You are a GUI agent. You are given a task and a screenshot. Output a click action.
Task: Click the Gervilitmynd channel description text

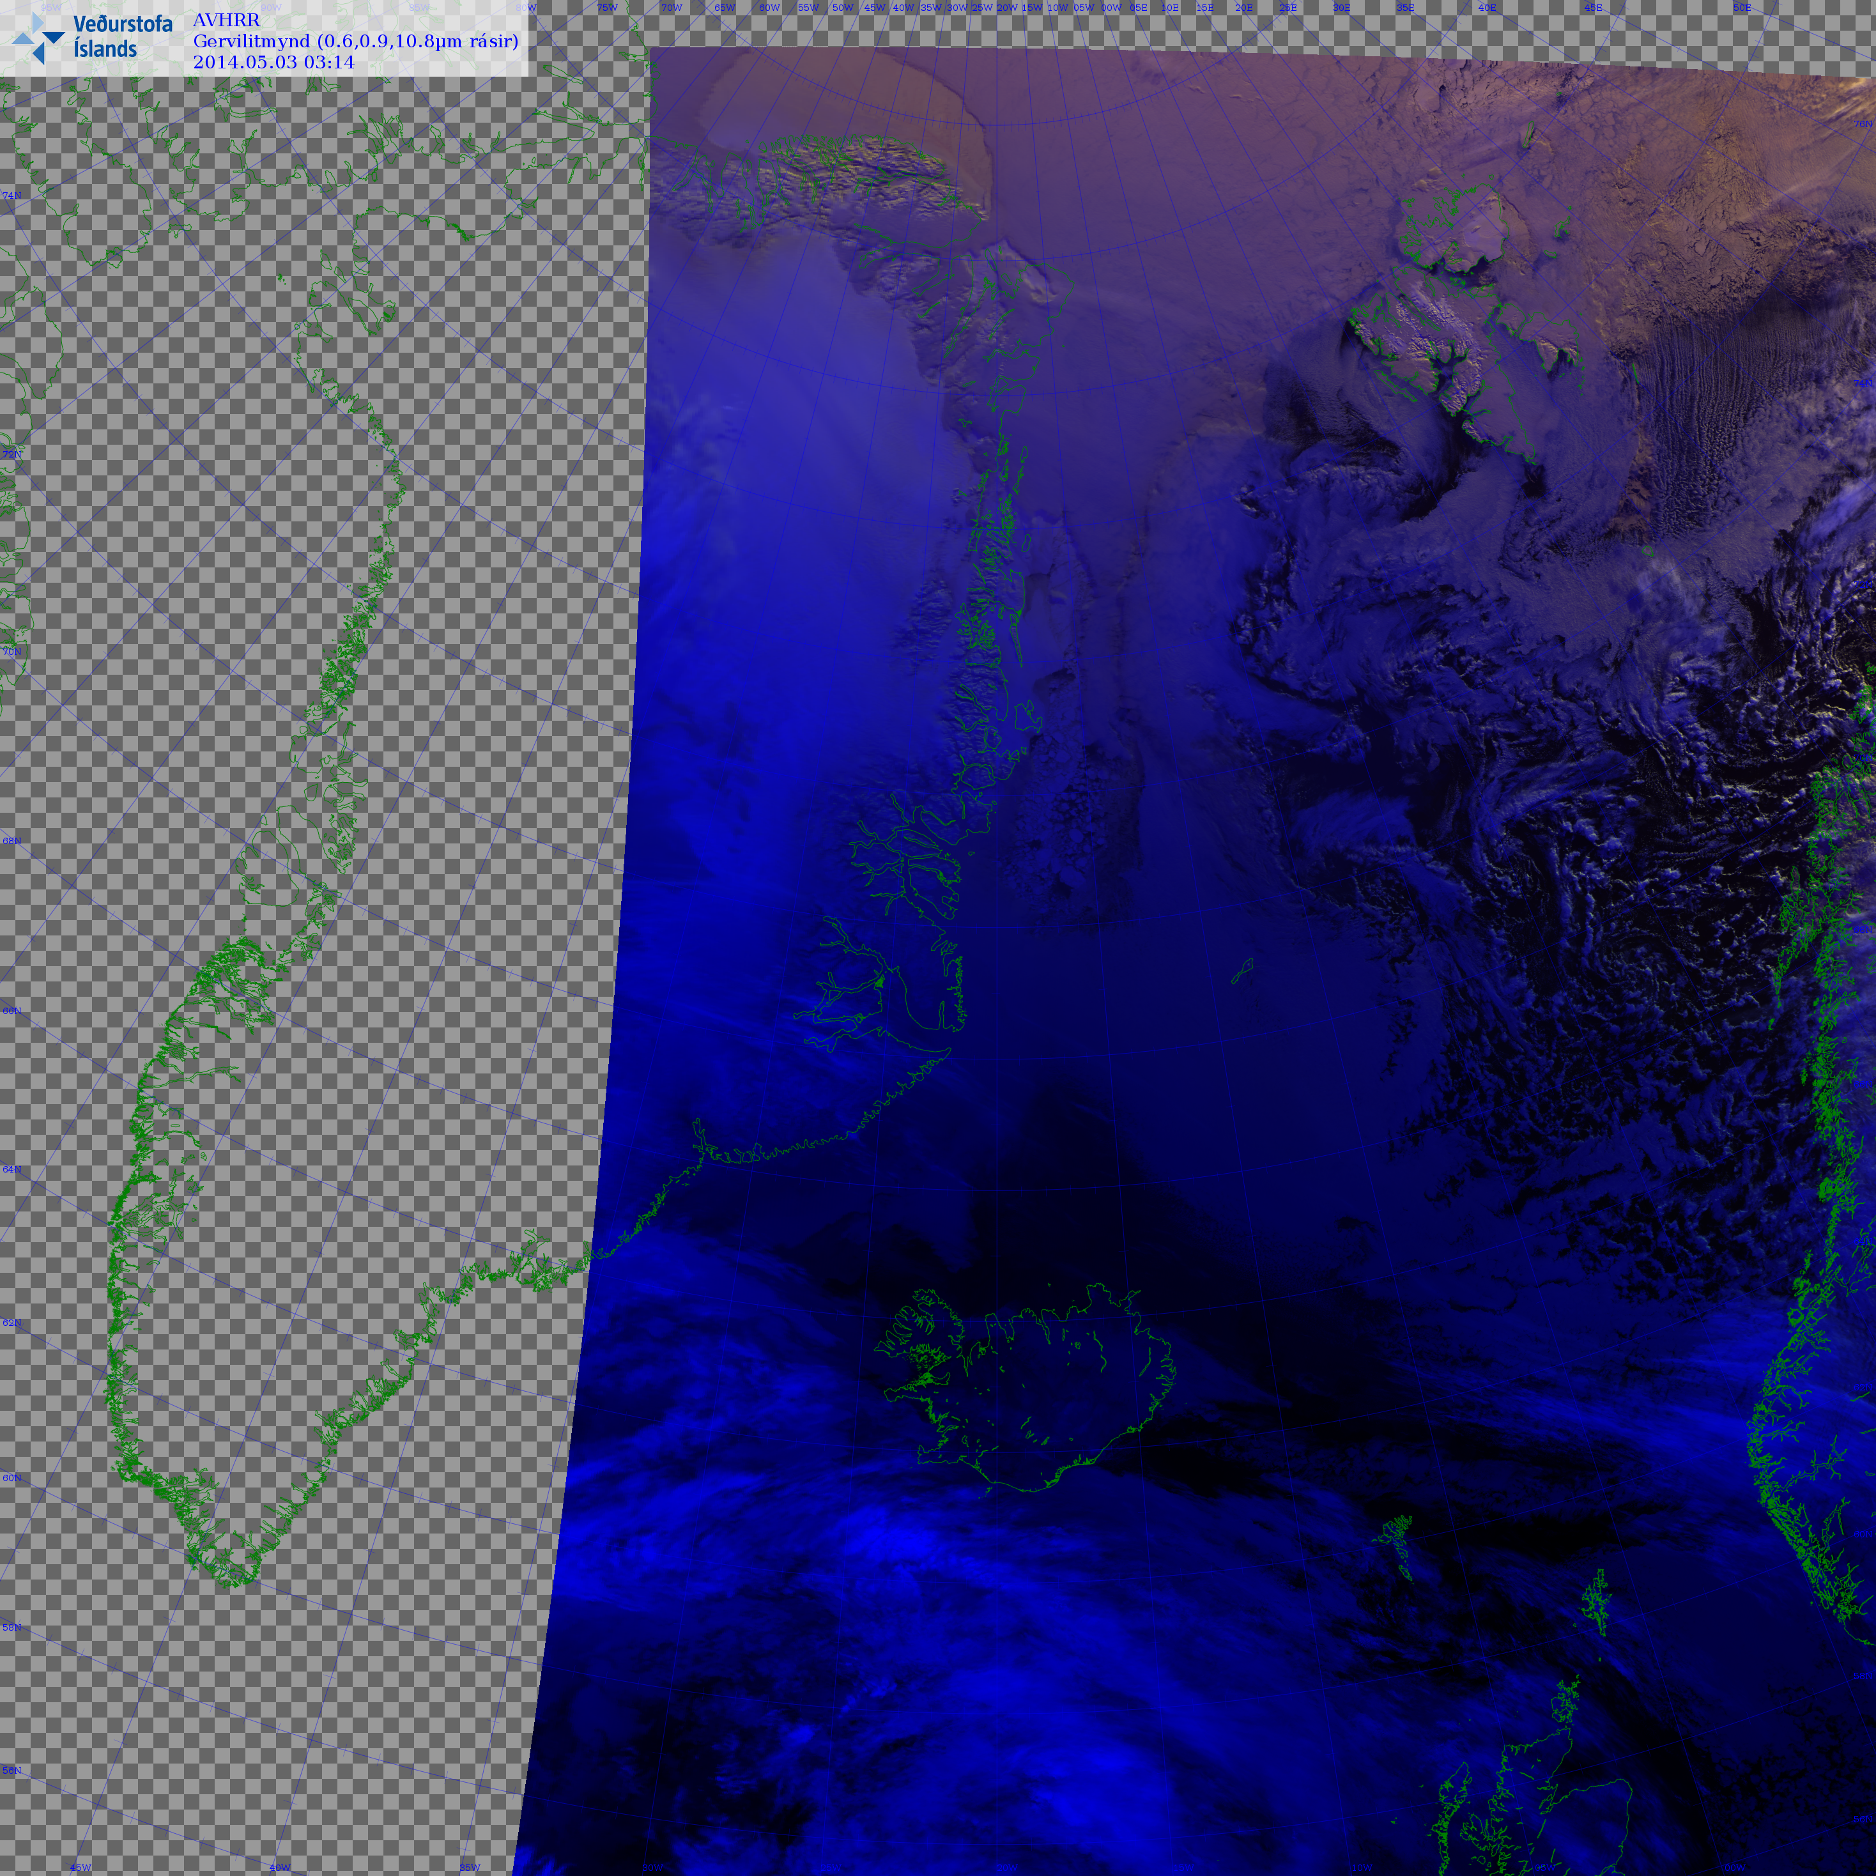355,41
